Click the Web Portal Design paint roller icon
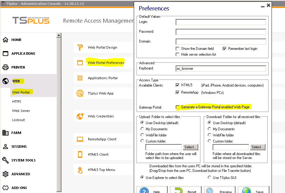This screenshot has height=193, width=285. [x=80, y=47]
